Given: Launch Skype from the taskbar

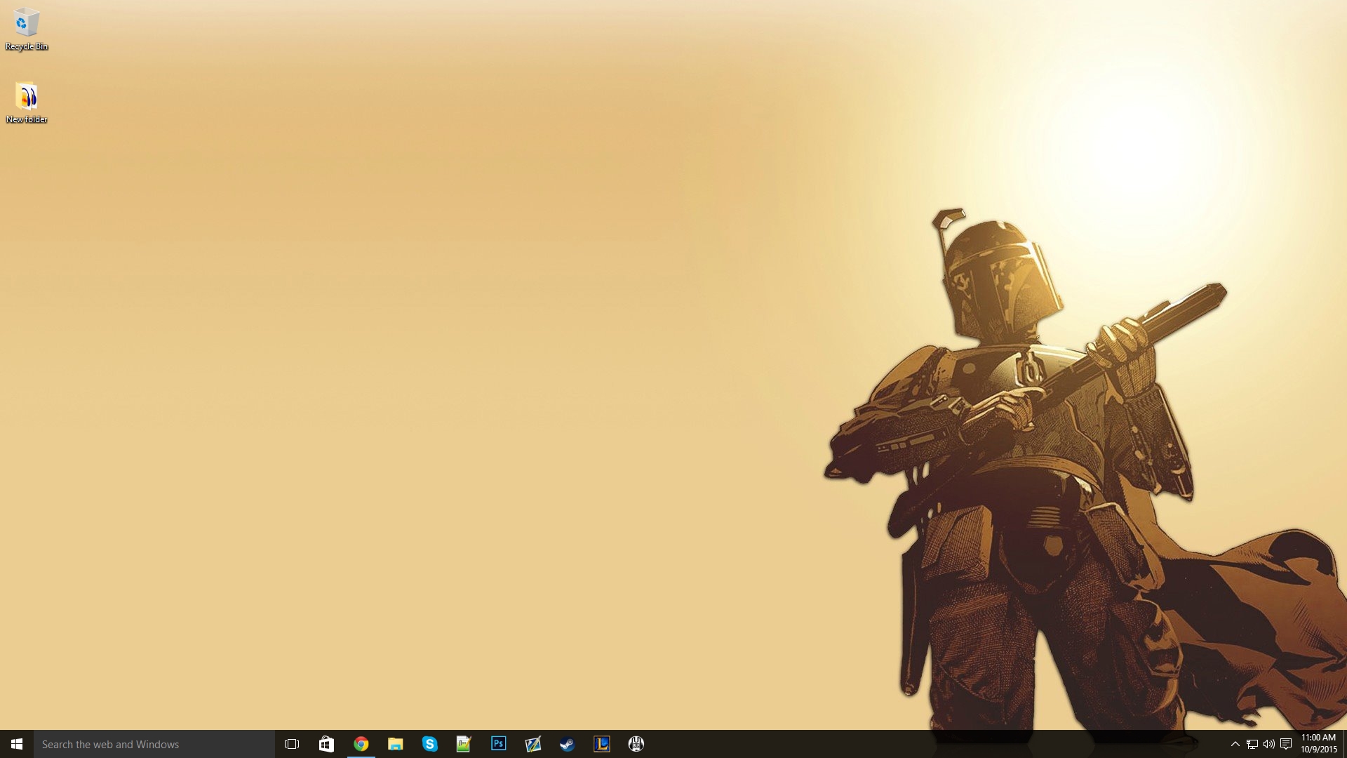Looking at the screenshot, I should 429,744.
